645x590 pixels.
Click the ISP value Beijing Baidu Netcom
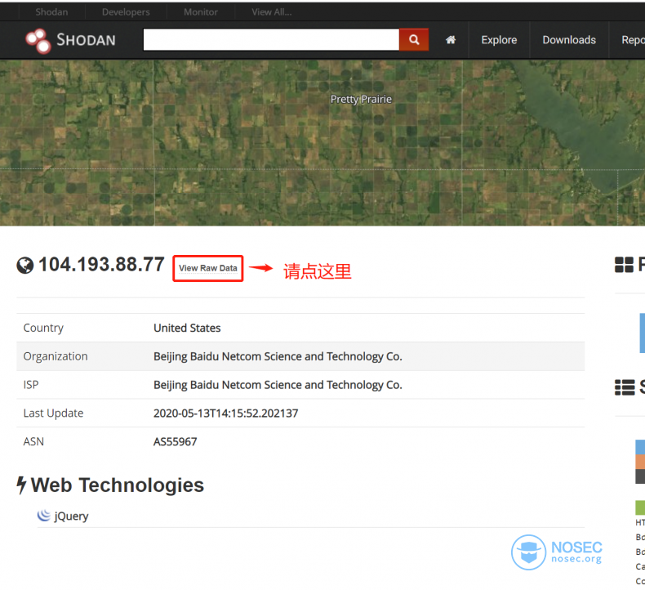[x=278, y=385]
